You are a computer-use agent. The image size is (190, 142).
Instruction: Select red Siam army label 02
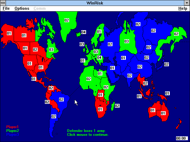pyautogui.click(x=145, y=83)
